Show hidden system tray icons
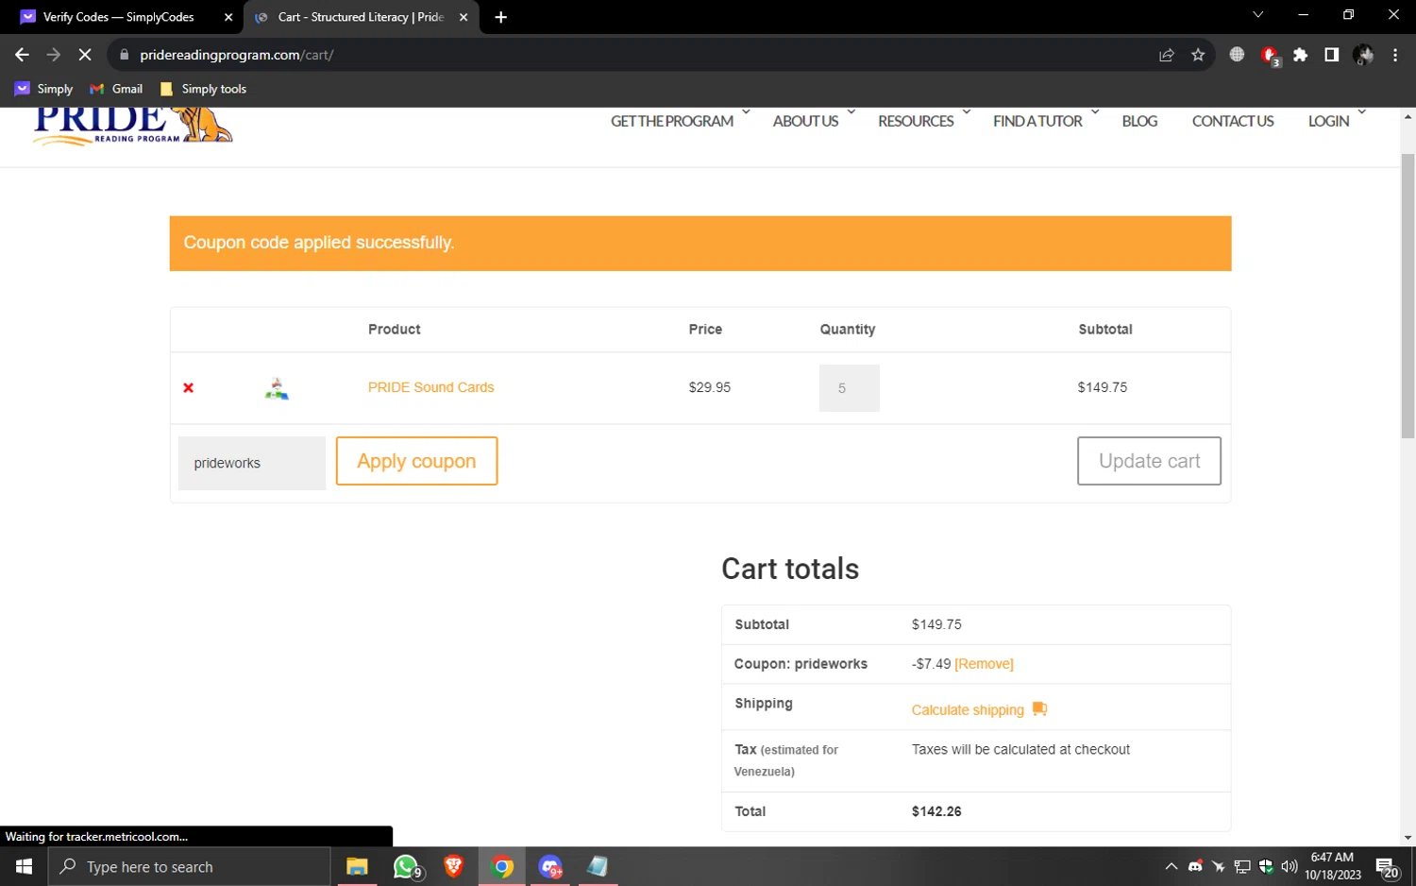 1172,866
